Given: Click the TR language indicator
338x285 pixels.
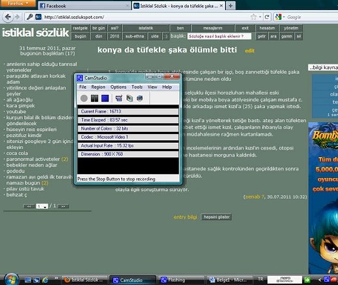Looking at the screenshot, I should click(261, 279).
